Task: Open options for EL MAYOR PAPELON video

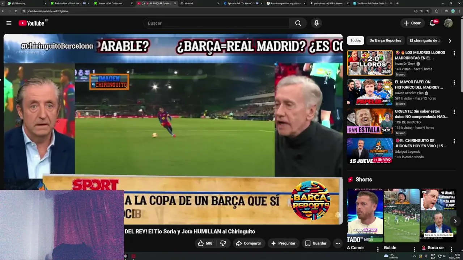Action: [x=454, y=83]
